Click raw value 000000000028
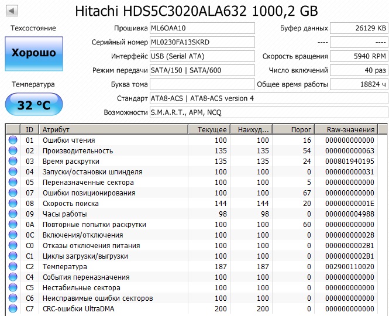This screenshot has width=389, height=316. coord(350,235)
